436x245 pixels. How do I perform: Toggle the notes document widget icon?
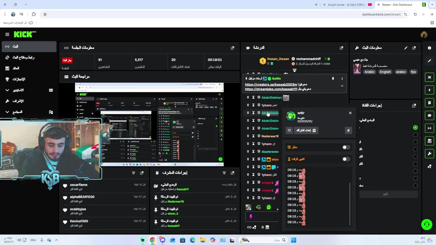click(x=429, y=103)
